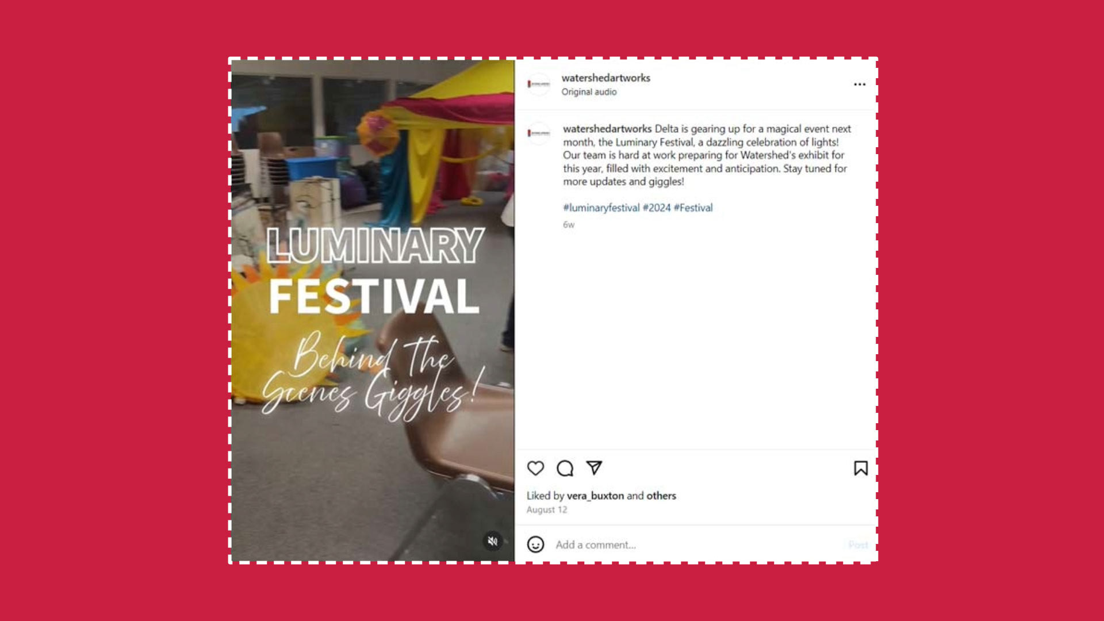Open watershedartworks profile picture in header
1104x621 pixels.
click(539, 85)
